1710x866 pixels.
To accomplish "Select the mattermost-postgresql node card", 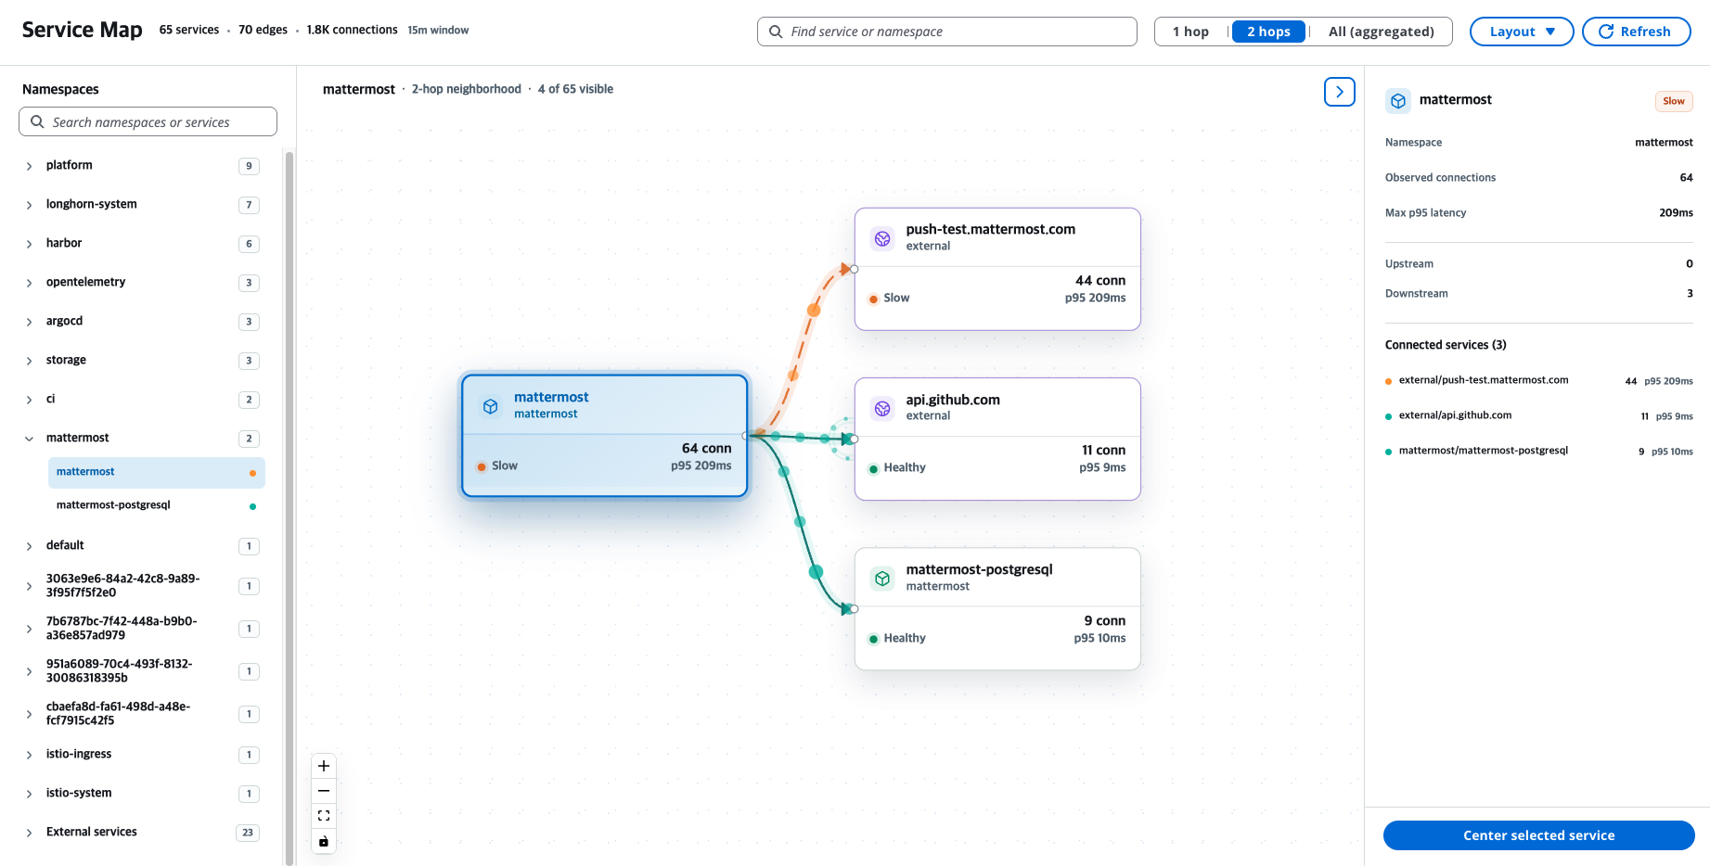I will 997,608.
